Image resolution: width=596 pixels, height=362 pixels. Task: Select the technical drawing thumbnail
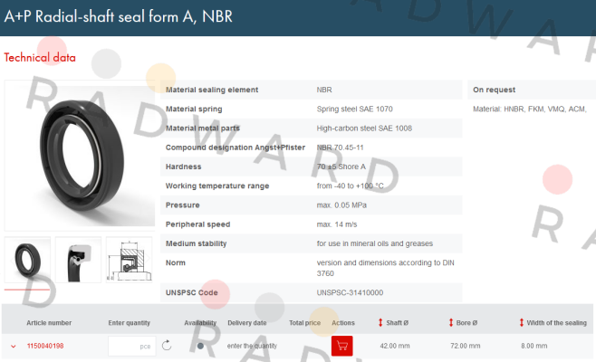coord(130,260)
